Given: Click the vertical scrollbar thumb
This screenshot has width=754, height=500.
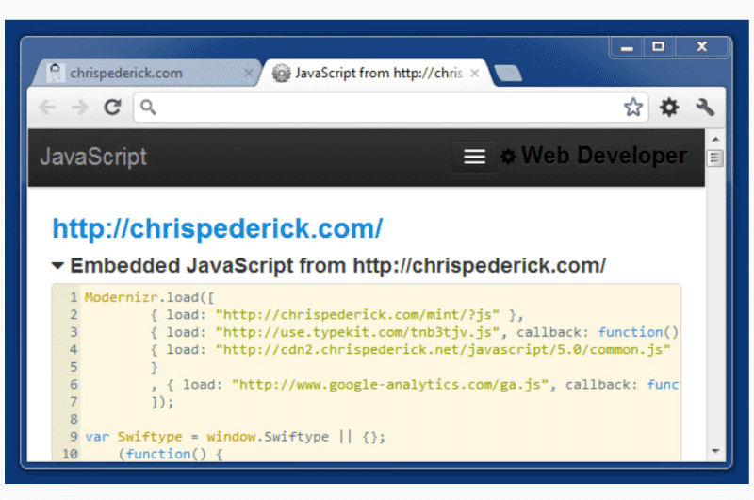Looking at the screenshot, I should tap(715, 158).
